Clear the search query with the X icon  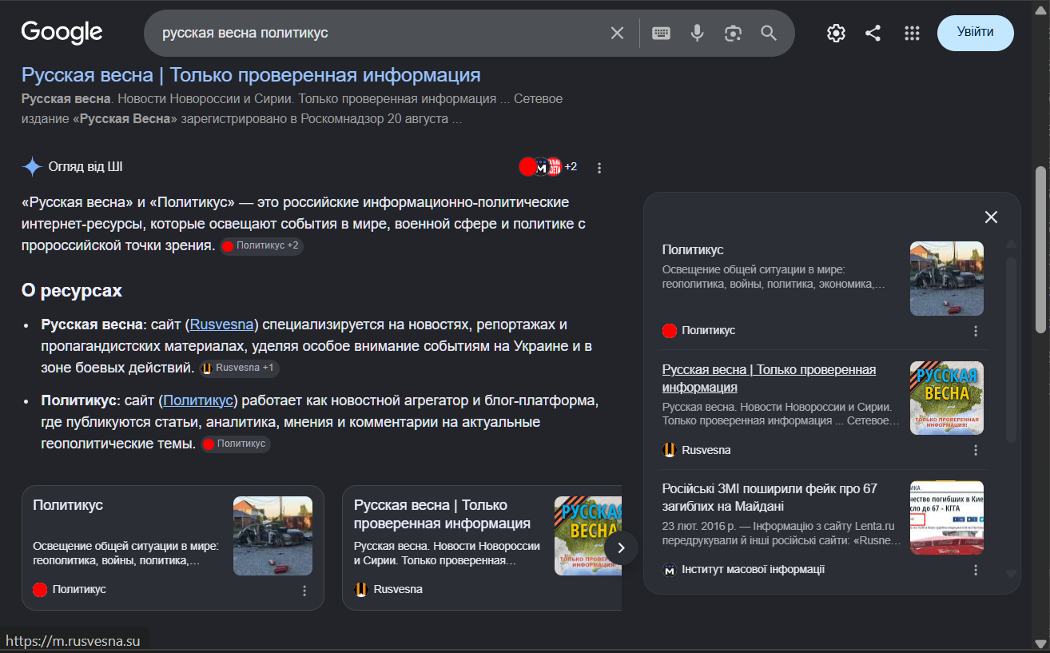(617, 33)
